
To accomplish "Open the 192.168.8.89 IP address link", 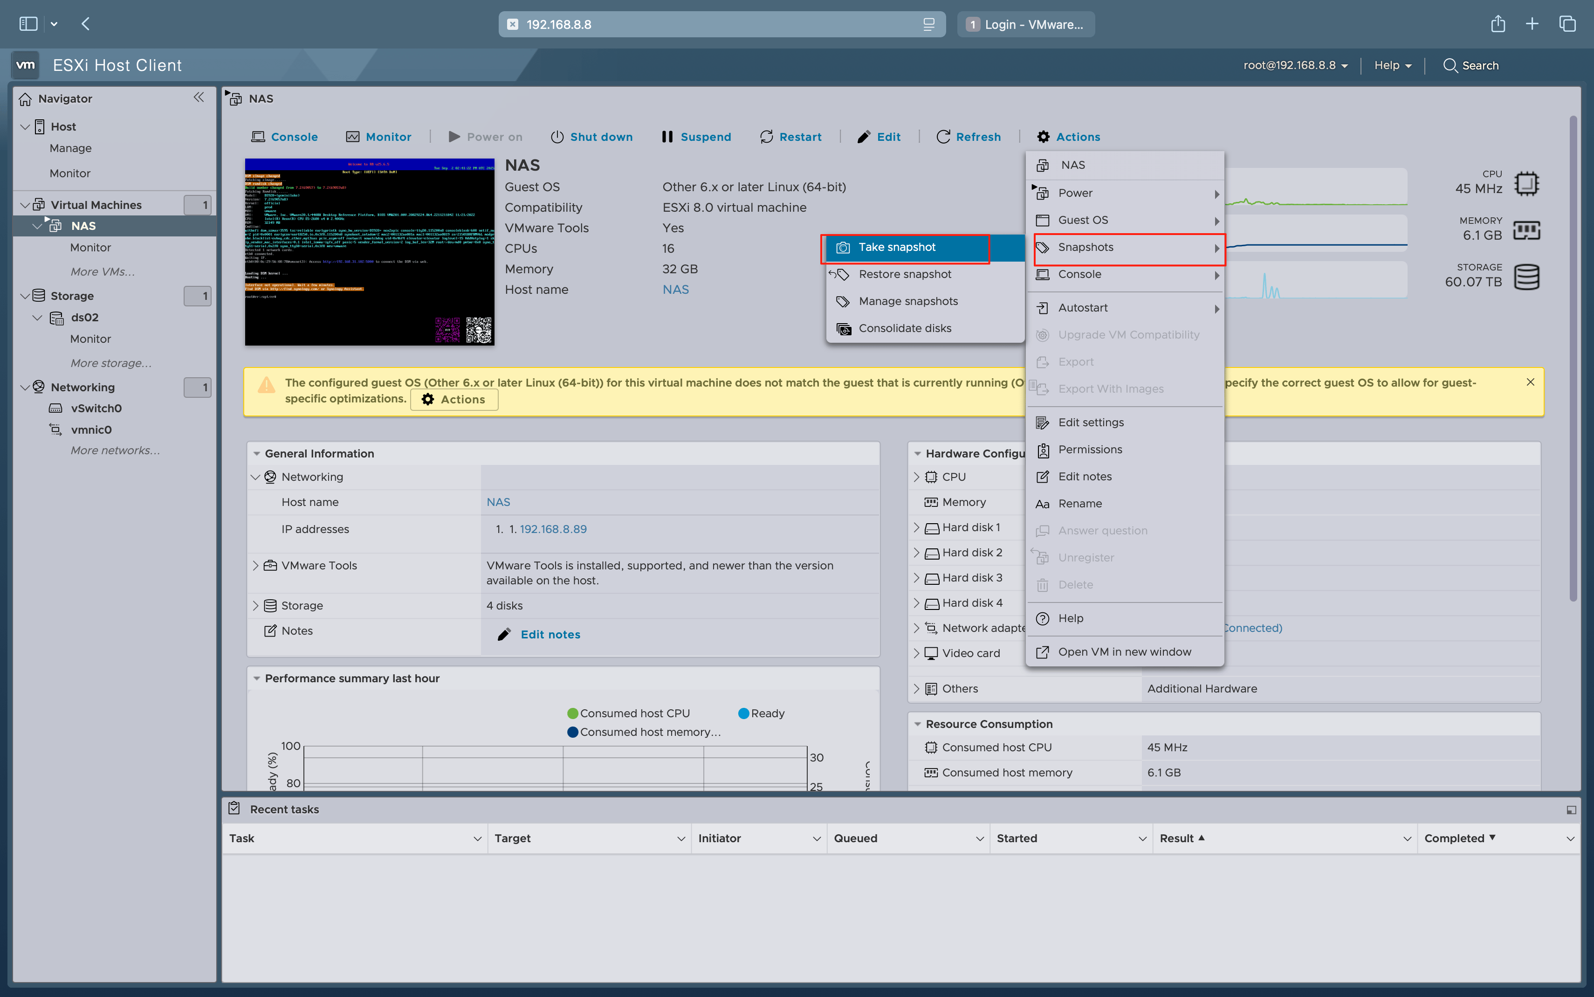I will pyautogui.click(x=553, y=529).
